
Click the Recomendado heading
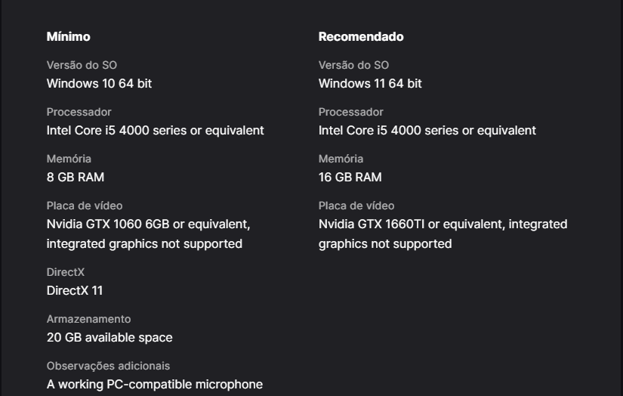coord(361,36)
